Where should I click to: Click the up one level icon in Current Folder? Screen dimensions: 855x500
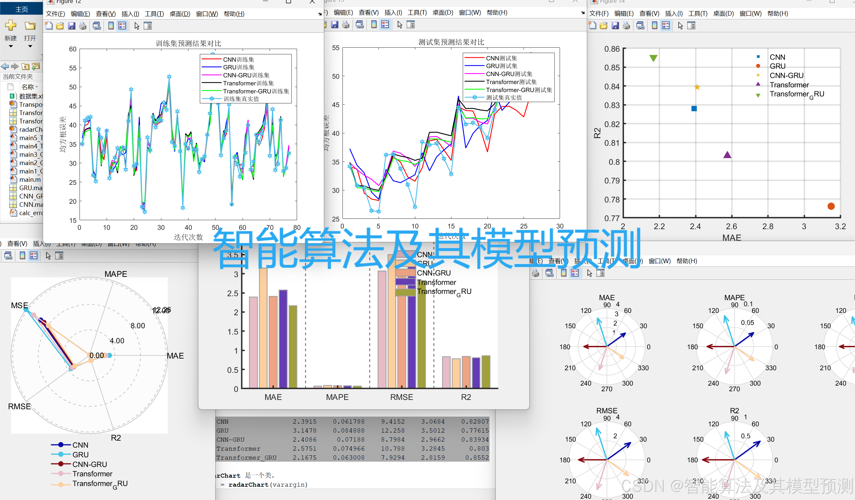tap(25, 66)
